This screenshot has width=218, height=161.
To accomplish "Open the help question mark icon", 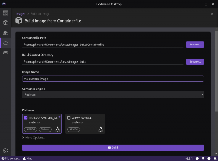I will pyautogui.click(x=209, y=158).
